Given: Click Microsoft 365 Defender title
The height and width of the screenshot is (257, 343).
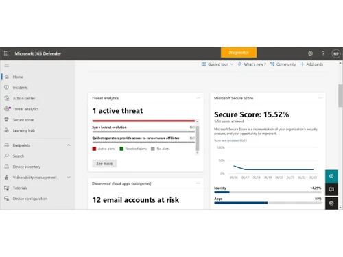Looking at the screenshot, I should pos(38,53).
